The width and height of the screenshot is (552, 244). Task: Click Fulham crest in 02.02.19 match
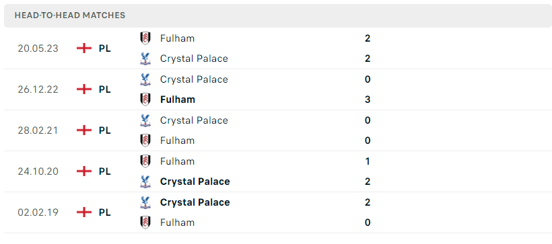pyautogui.click(x=145, y=222)
